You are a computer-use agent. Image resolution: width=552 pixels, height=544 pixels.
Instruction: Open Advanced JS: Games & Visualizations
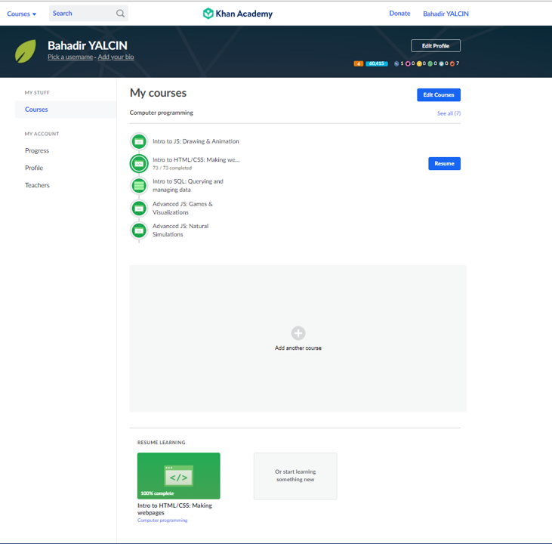(182, 209)
